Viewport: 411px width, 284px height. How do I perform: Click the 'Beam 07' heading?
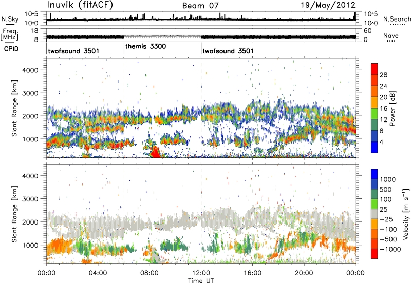(200, 6)
